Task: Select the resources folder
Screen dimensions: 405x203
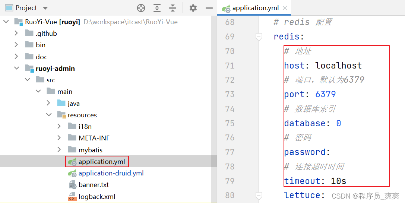Action: coord(82,115)
